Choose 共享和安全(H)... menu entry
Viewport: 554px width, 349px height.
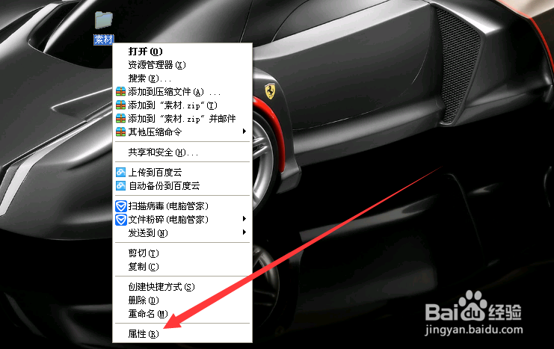(x=182, y=152)
